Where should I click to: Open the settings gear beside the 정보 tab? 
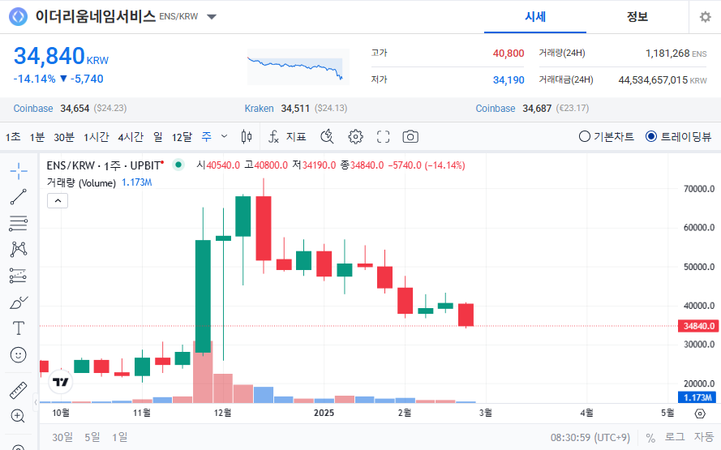coord(705,17)
